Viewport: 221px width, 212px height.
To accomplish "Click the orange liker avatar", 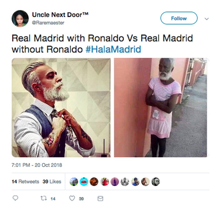I will 94,182.
